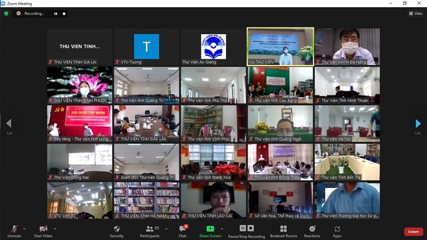Select the Thư viện Tỉnh Bến Tre tile
The image size is (427, 240).
click(x=348, y=162)
